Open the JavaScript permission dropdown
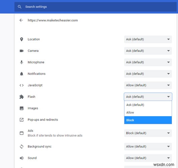Screen dimensions: 178x168 [148, 85]
